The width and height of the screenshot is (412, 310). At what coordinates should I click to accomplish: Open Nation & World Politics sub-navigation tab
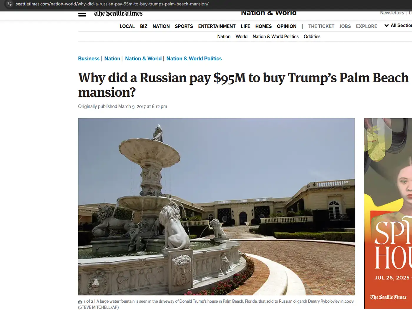pos(275,36)
